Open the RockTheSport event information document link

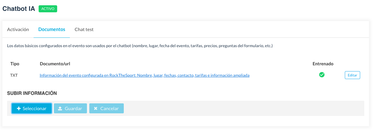[x=144, y=75]
